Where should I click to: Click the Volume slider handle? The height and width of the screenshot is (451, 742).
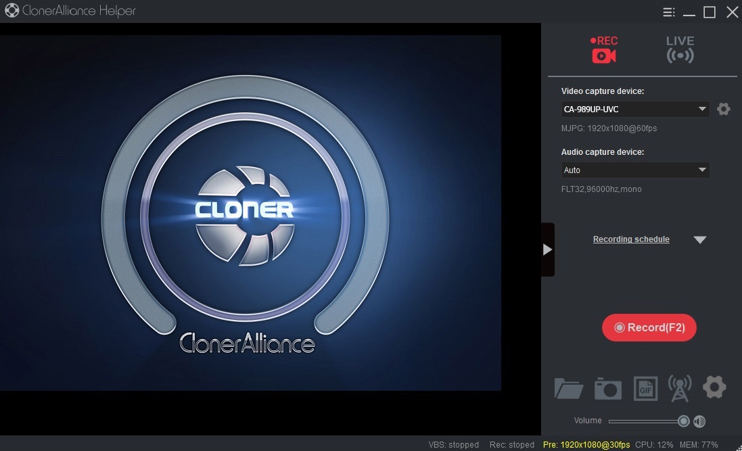(683, 421)
